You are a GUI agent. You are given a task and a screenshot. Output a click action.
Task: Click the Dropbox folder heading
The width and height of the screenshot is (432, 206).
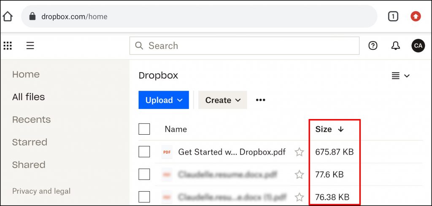[x=159, y=76]
